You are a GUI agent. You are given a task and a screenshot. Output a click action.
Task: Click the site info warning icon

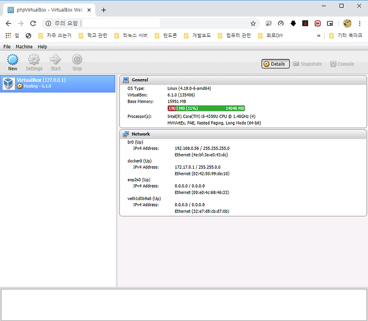point(48,23)
